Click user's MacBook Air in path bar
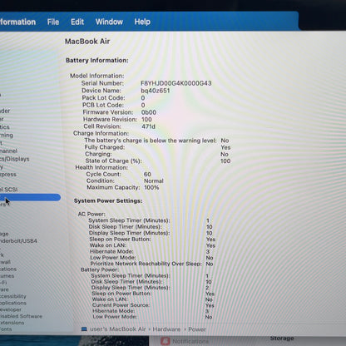The width and height of the screenshot is (346, 346). click(x=118, y=329)
